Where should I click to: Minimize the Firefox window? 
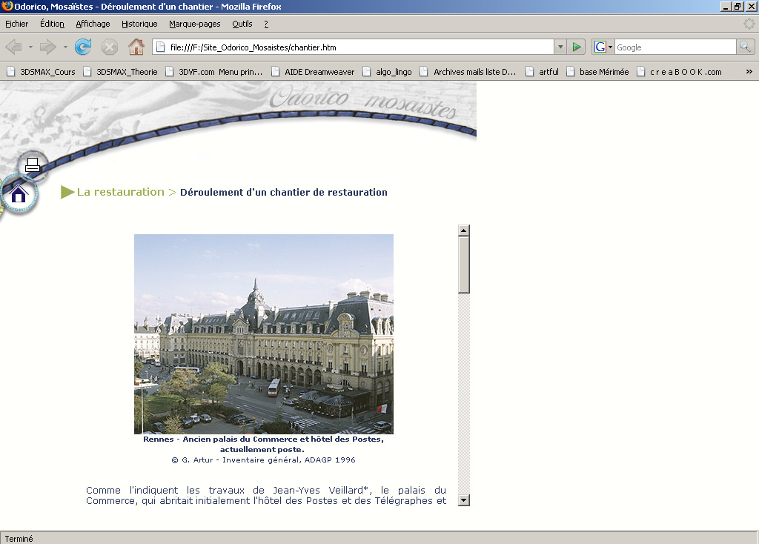pyautogui.click(x=726, y=6)
